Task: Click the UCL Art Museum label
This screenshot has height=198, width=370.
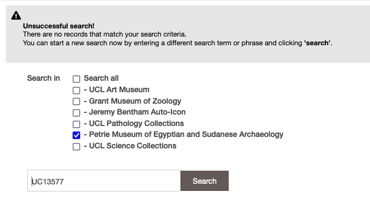Action: 117,89
